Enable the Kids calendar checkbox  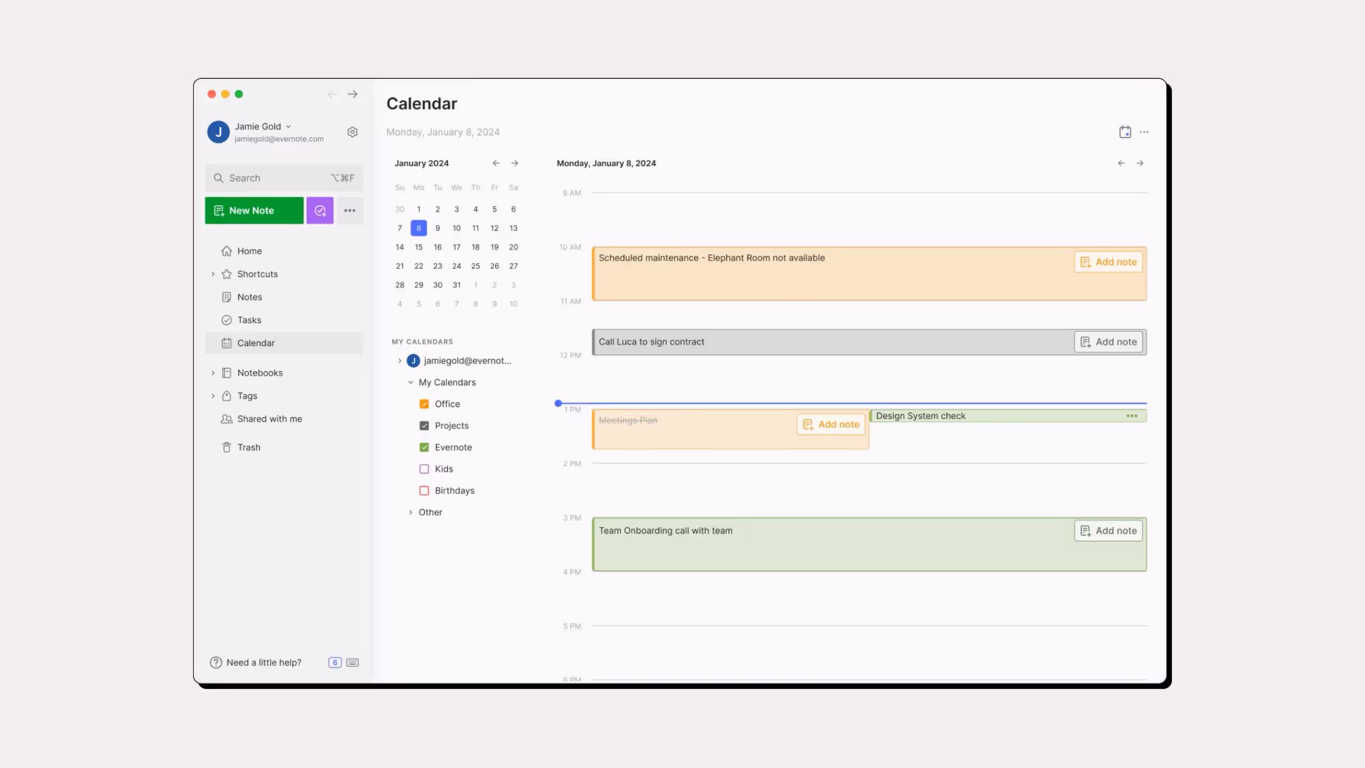(424, 468)
